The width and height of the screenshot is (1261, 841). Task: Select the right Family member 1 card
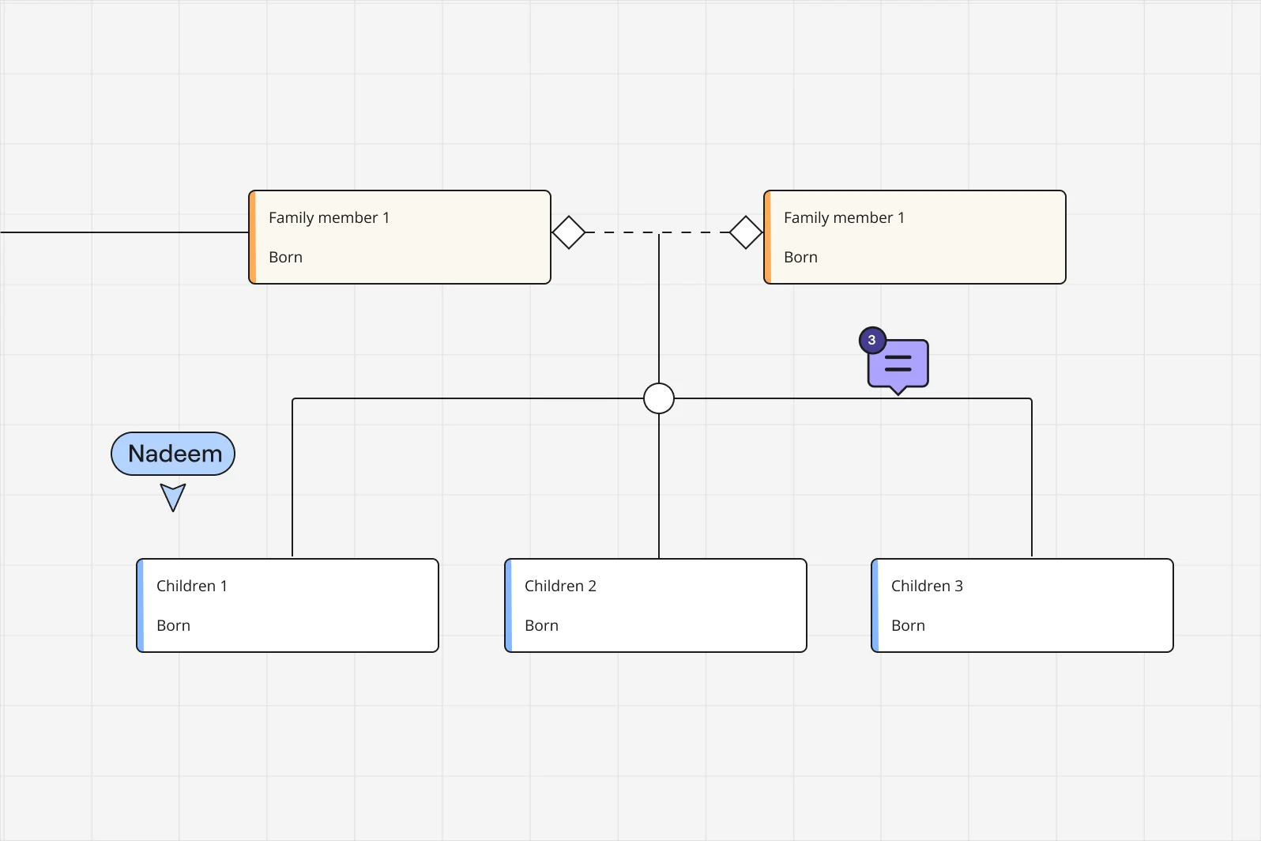[x=915, y=237]
